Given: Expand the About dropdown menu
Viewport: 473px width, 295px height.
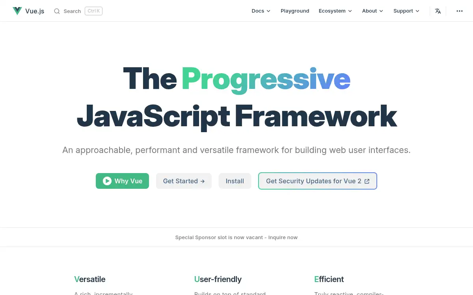Looking at the screenshot, I should (x=373, y=11).
